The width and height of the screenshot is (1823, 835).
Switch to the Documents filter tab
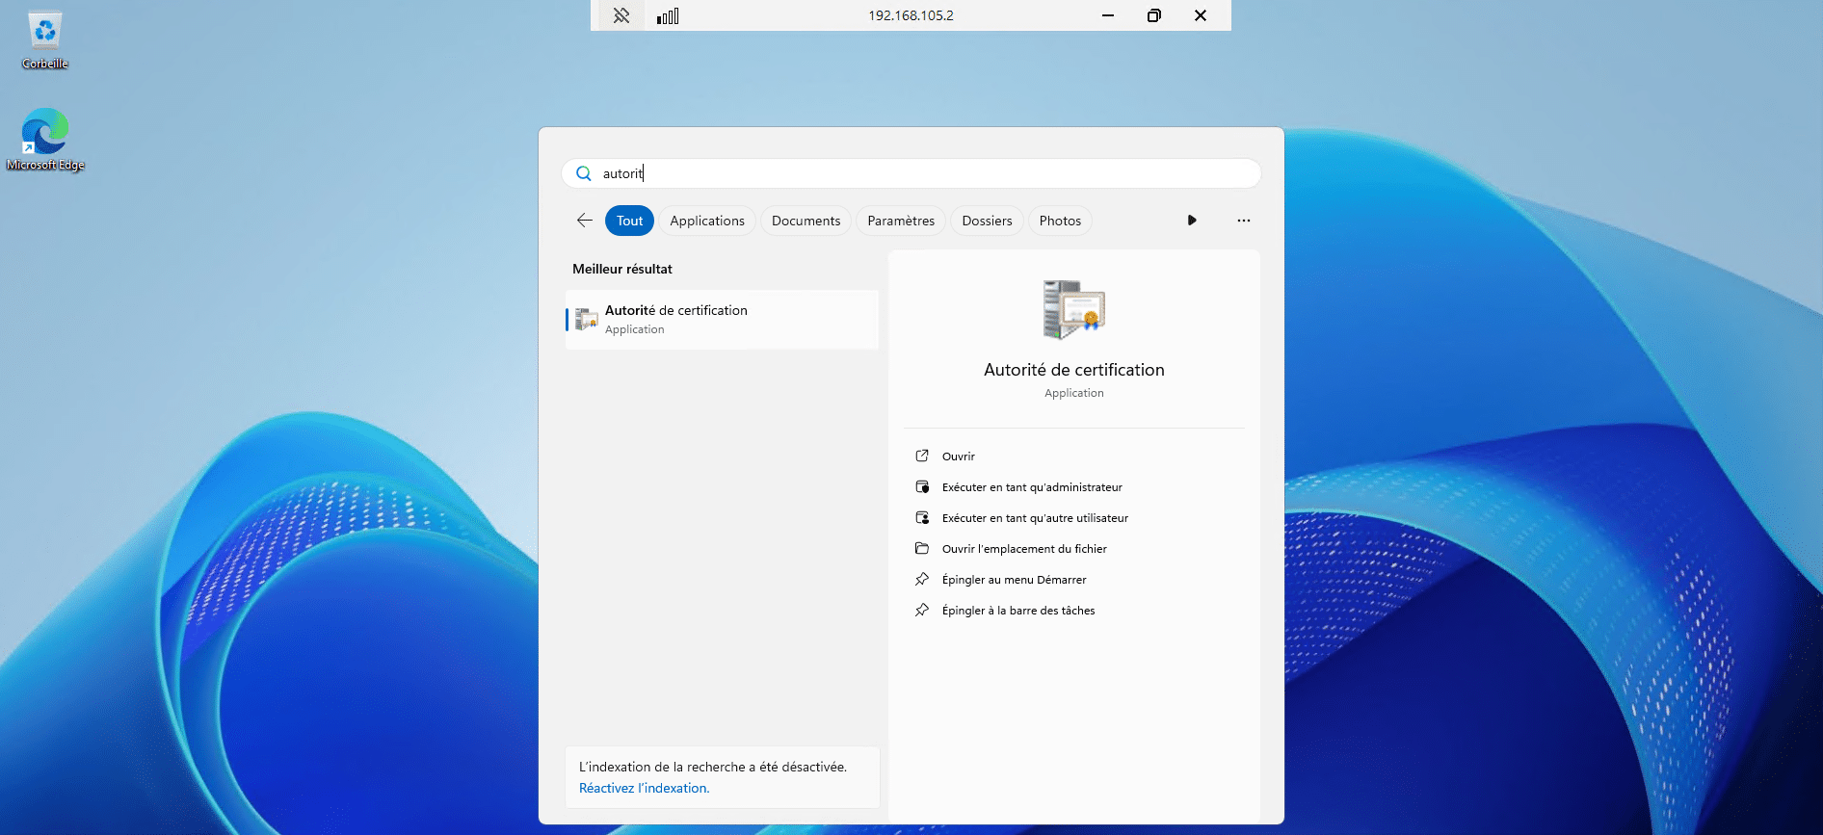pos(806,221)
